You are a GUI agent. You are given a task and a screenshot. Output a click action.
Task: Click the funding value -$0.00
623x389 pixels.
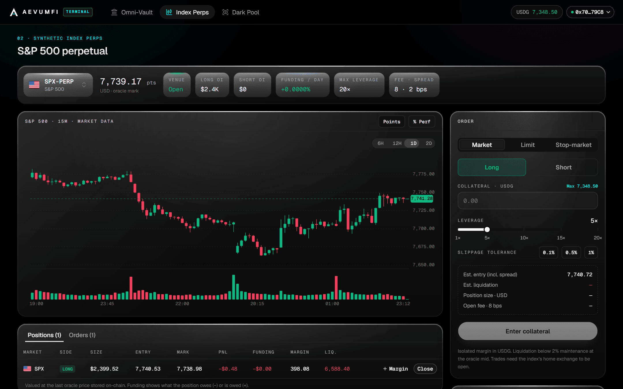point(262,369)
